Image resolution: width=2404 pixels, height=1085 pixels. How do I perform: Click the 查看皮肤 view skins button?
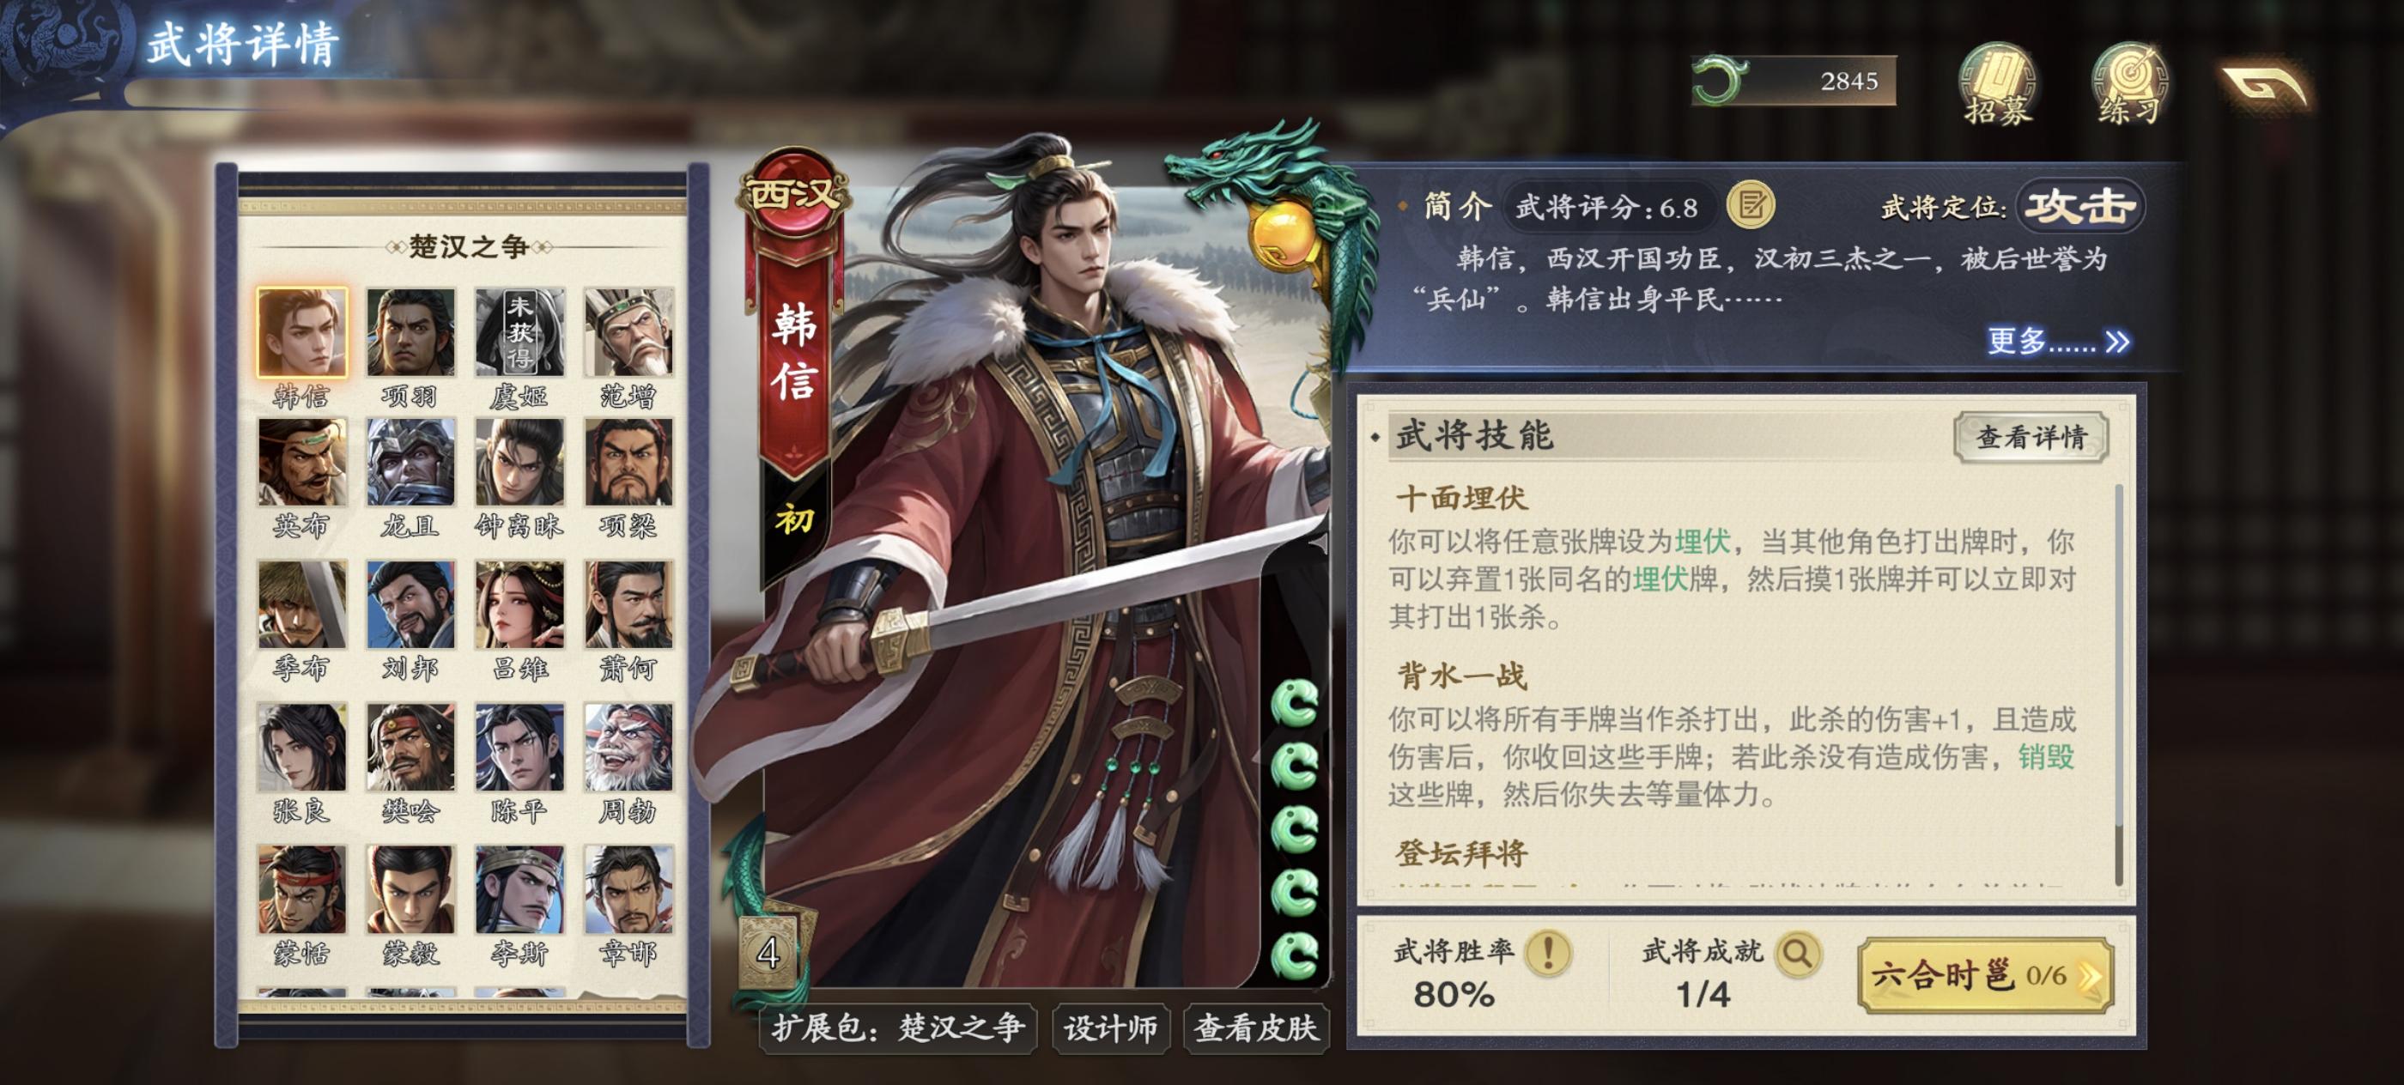coord(1256,1028)
